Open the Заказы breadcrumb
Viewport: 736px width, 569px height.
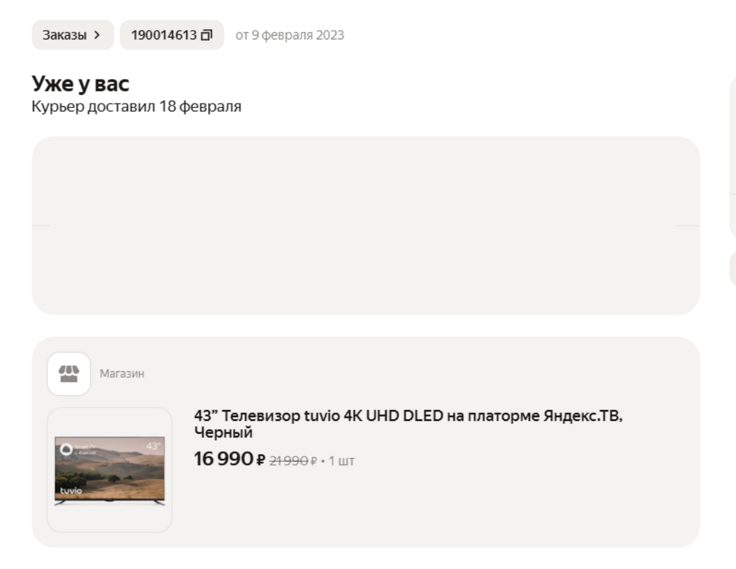65,35
